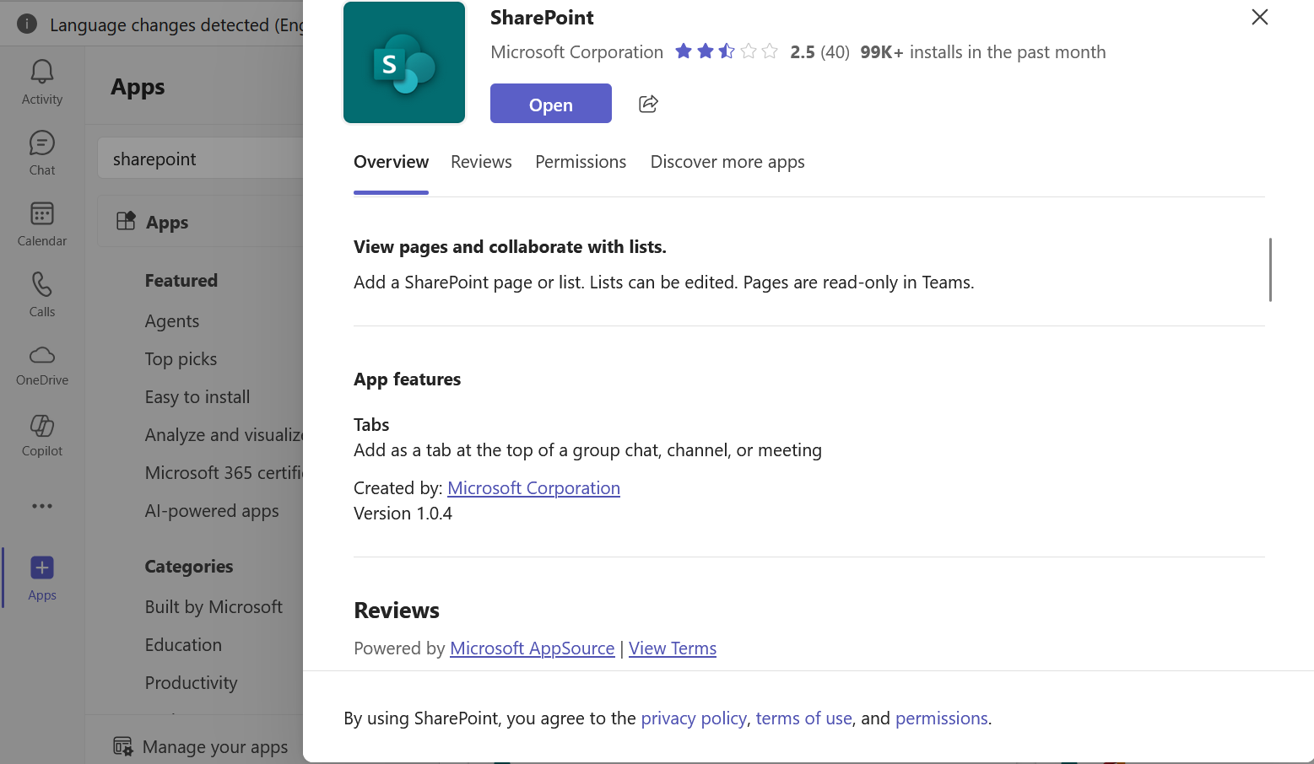Switch to the Reviews tab
The width and height of the screenshot is (1314, 764).
[x=481, y=162]
